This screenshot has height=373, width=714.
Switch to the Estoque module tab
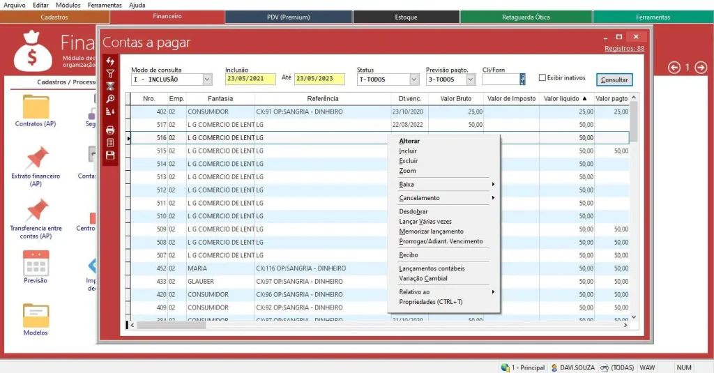(x=406, y=17)
